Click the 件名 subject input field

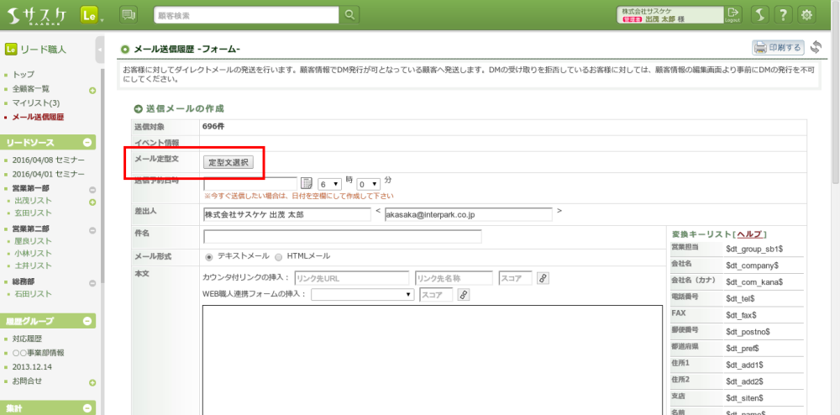(x=342, y=236)
